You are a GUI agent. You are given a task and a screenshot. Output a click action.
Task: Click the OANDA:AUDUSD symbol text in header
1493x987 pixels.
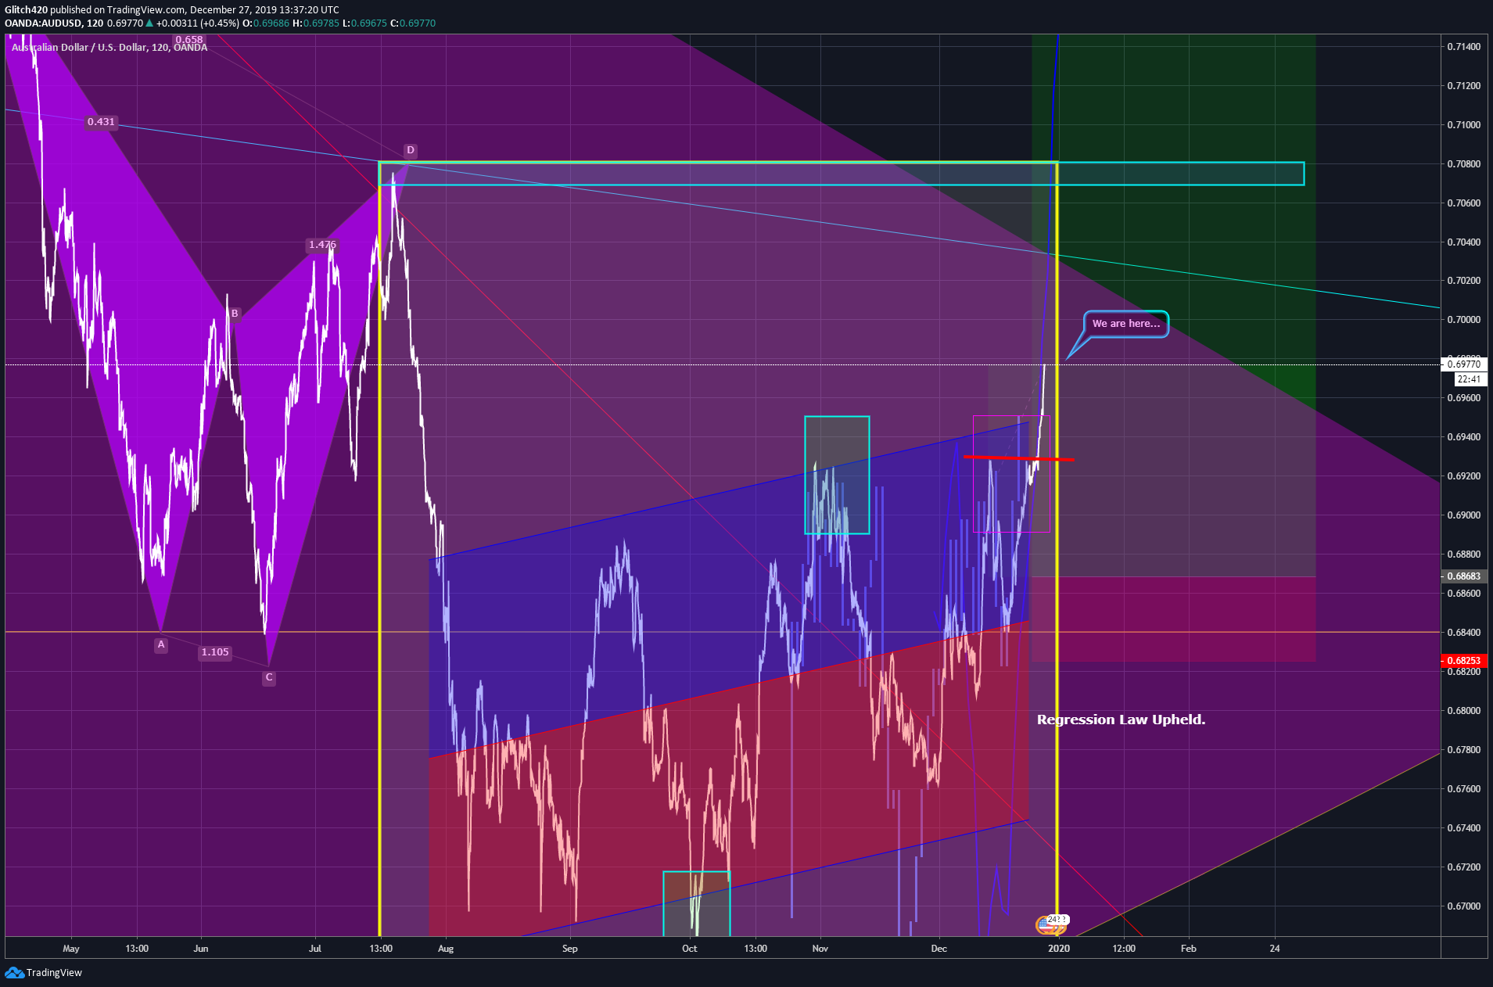coord(43,23)
